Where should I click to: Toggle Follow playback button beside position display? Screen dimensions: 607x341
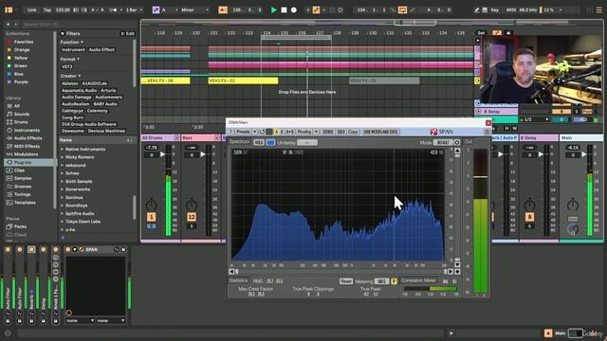(223, 10)
